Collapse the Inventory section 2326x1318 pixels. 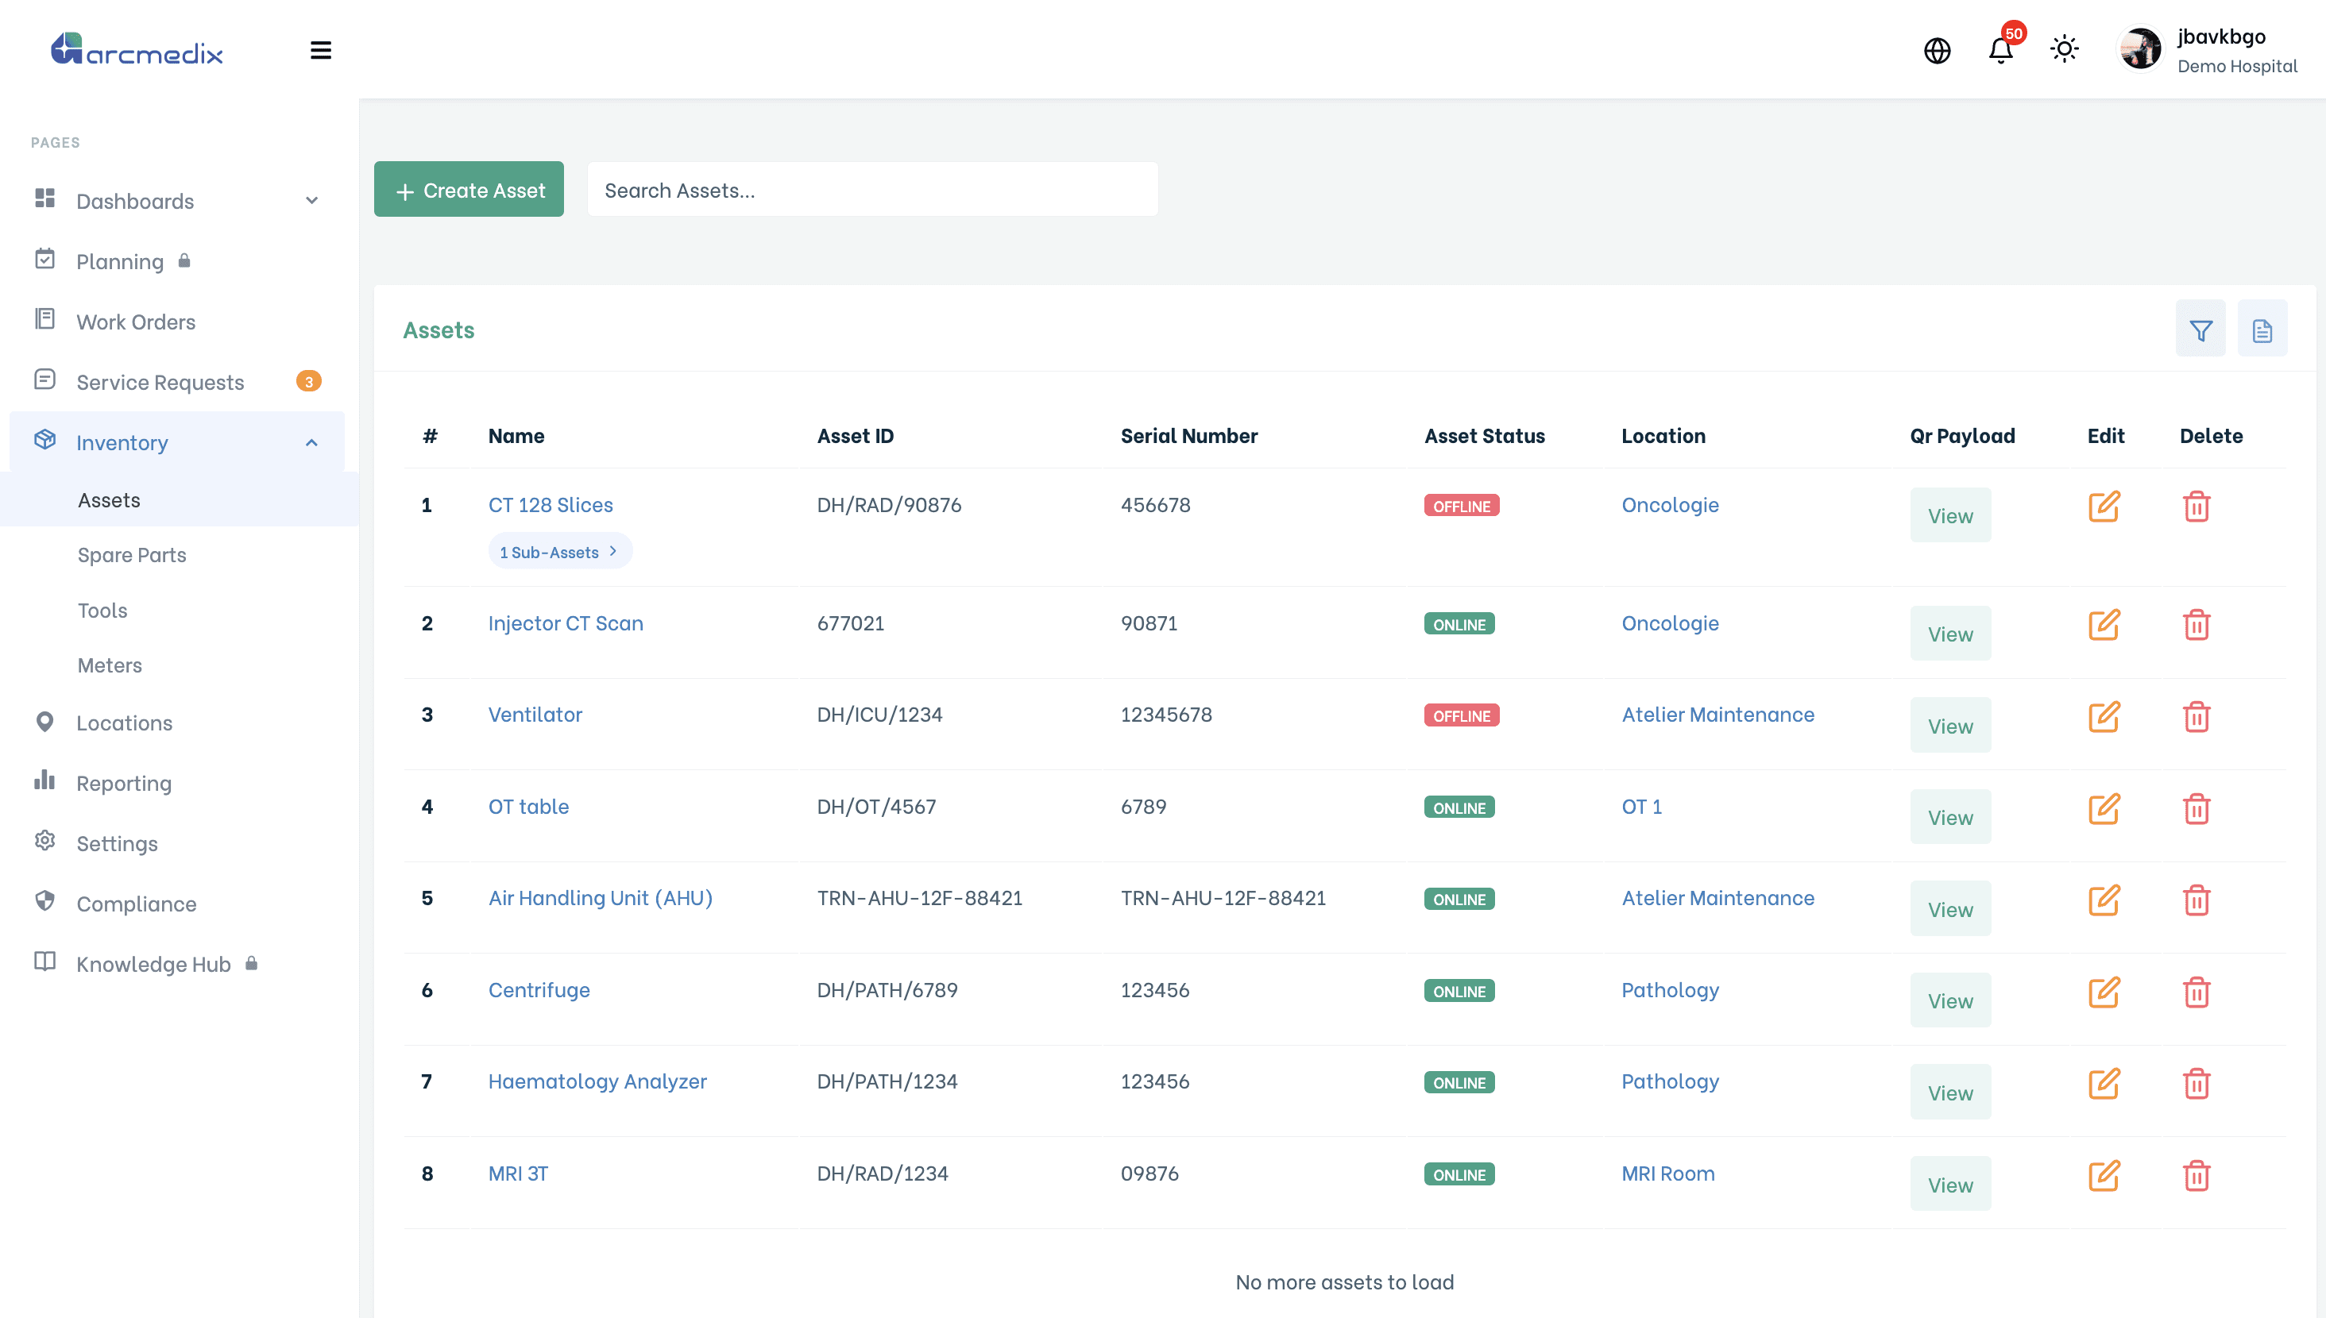pyautogui.click(x=177, y=441)
